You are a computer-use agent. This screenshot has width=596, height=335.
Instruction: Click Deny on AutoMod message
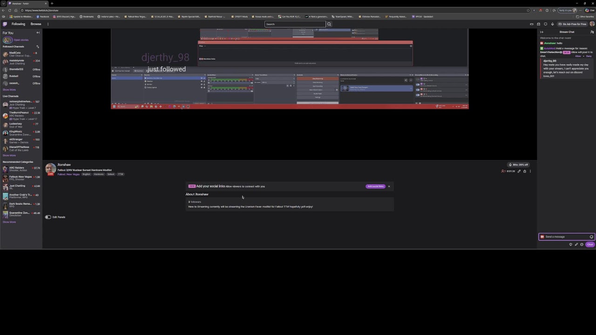point(589,56)
